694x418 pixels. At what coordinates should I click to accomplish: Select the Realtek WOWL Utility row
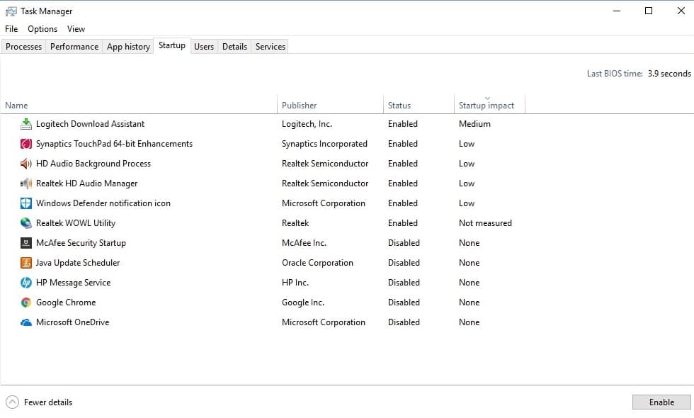(76, 223)
